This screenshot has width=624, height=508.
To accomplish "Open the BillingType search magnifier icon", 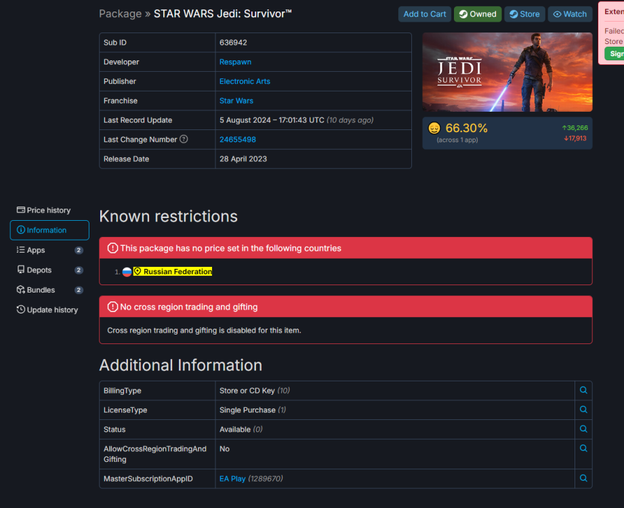I will [x=583, y=390].
